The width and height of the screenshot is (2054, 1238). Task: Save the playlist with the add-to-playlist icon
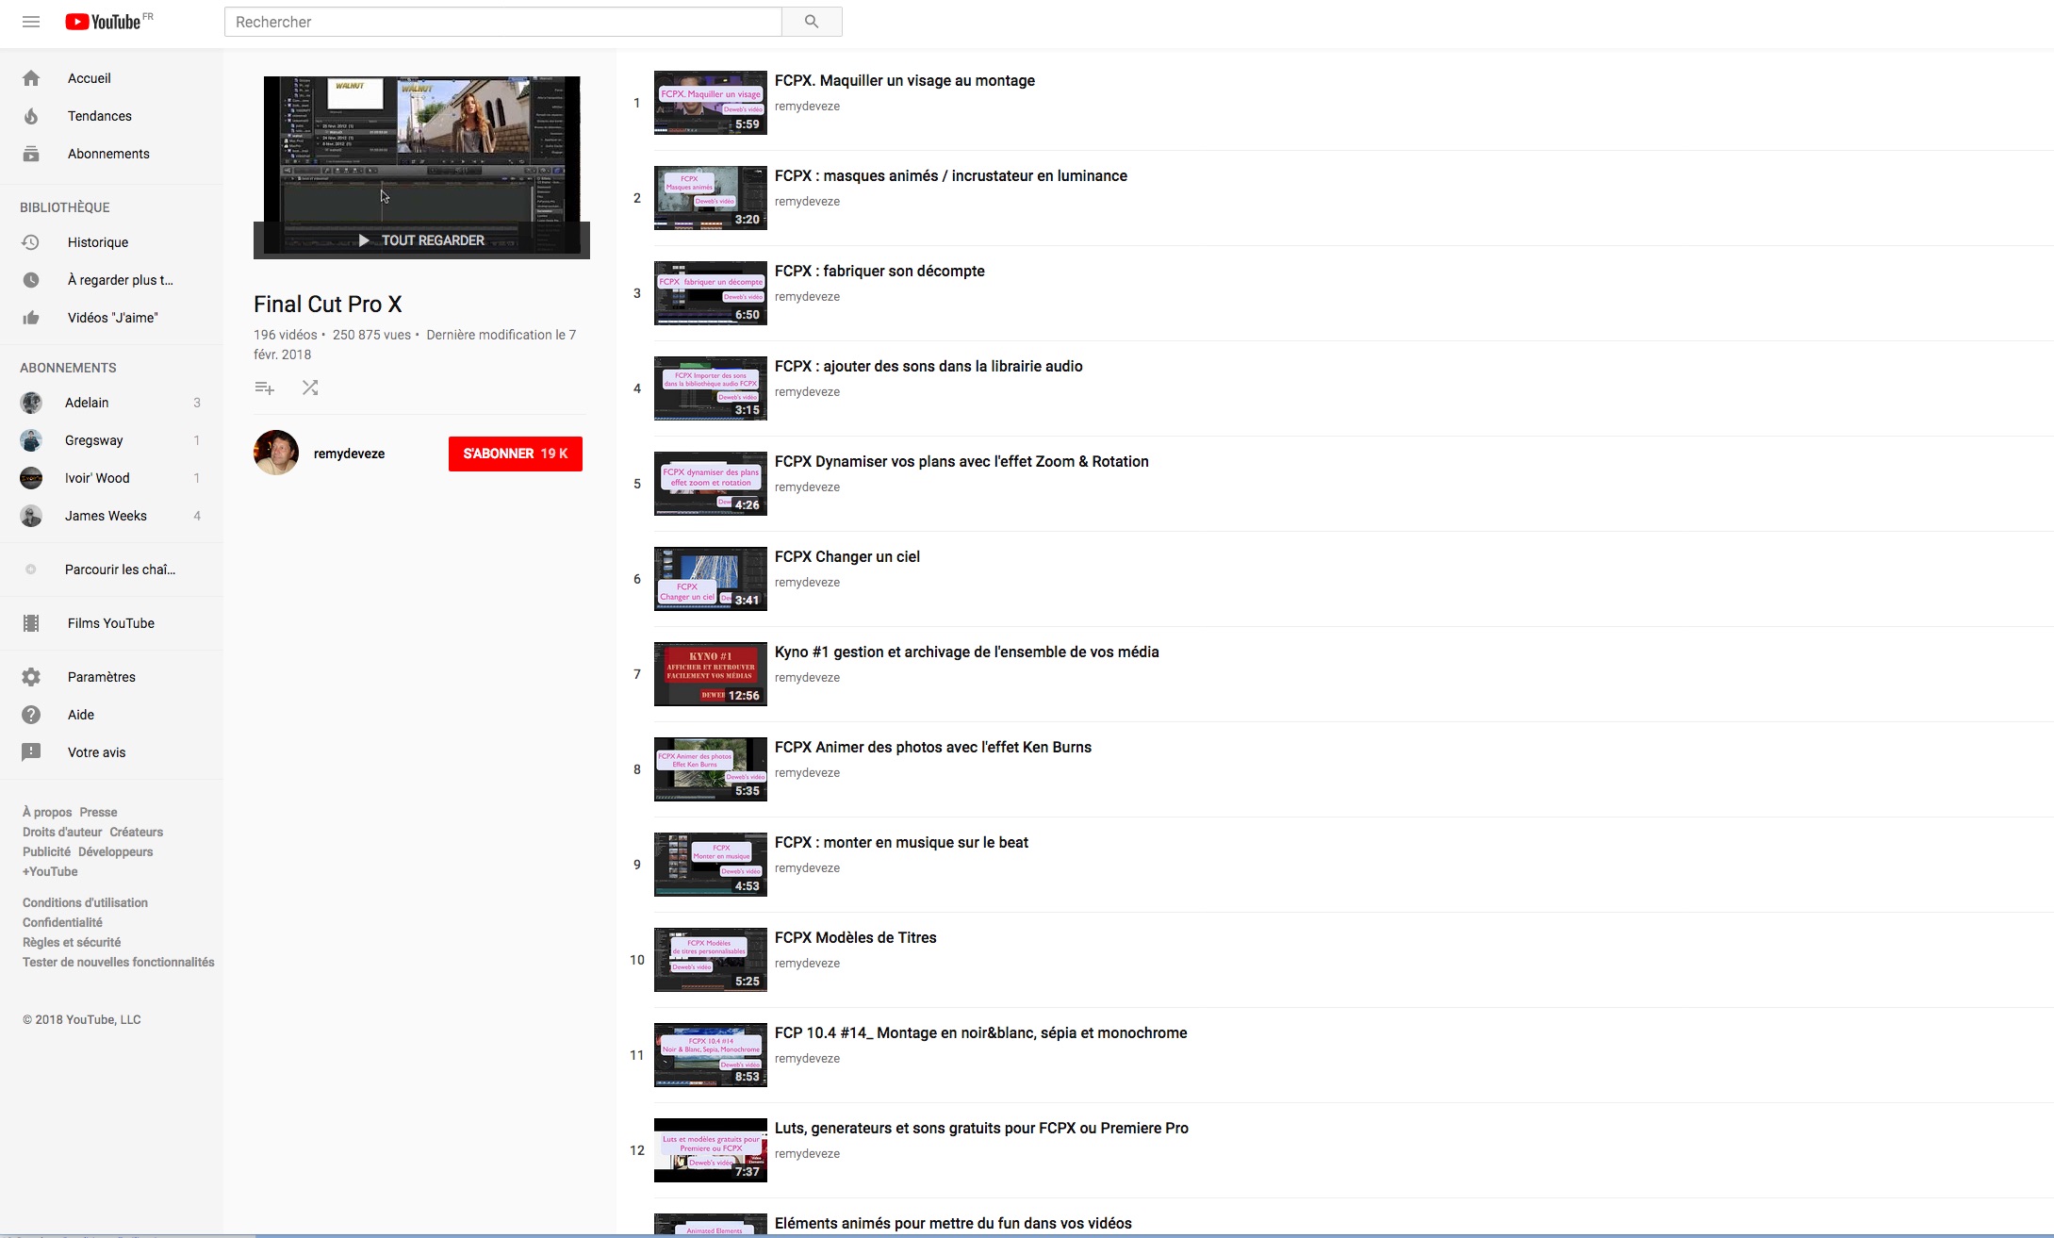pos(265,388)
